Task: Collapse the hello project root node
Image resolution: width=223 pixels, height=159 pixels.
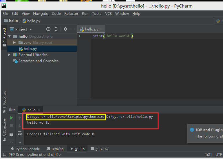Action: pos(10,37)
